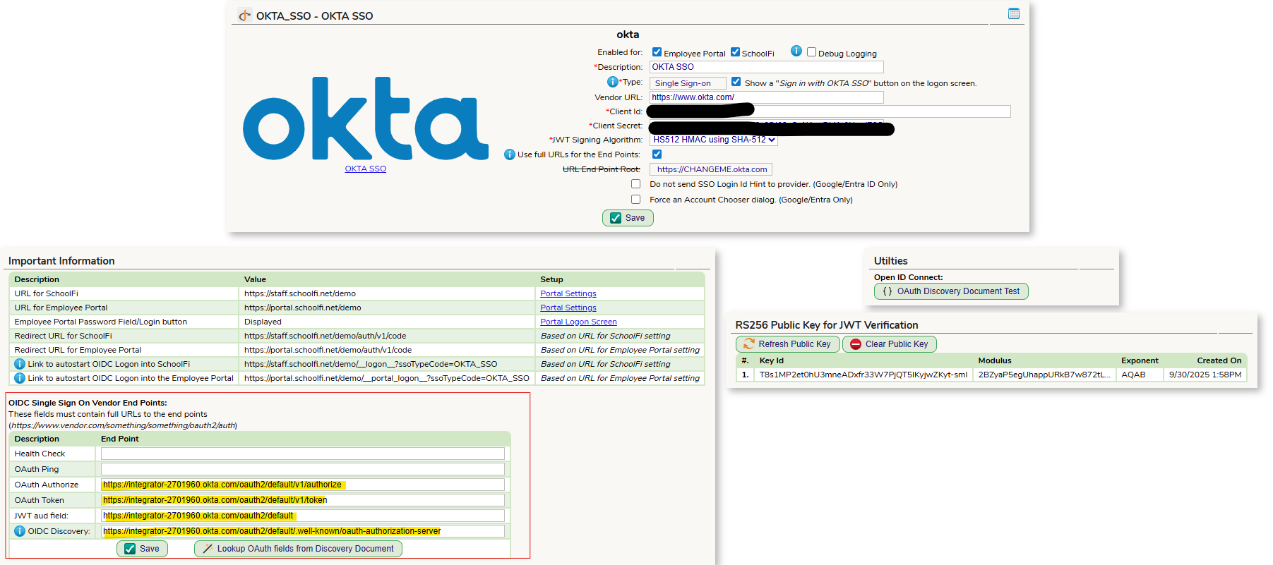Click info icon next to Type label

613,82
